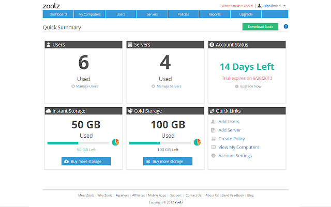Click the Create Policy list icon
The width and height of the screenshot is (331, 207).
(214, 139)
